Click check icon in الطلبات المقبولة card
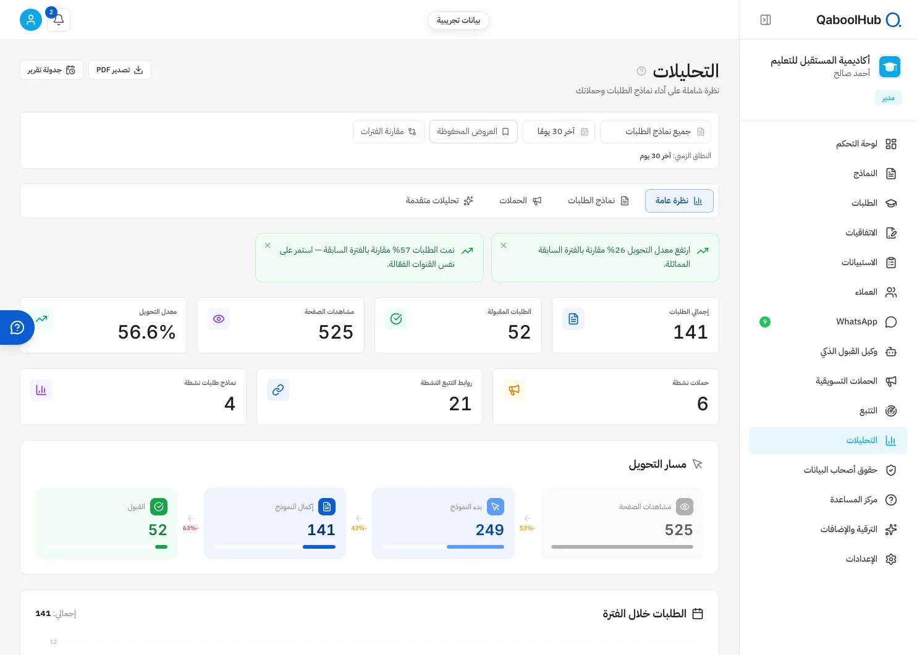 click(396, 319)
